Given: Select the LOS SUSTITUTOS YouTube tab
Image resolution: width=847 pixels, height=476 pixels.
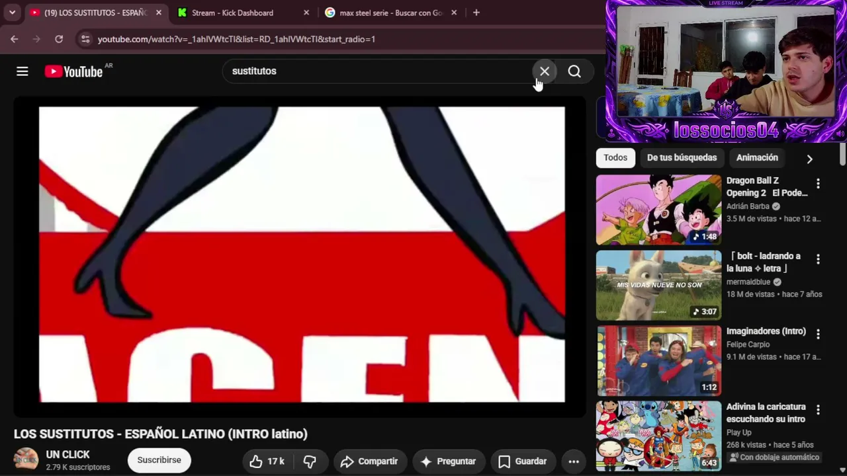Looking at the screenshot, I should click(x=96, y=13).
